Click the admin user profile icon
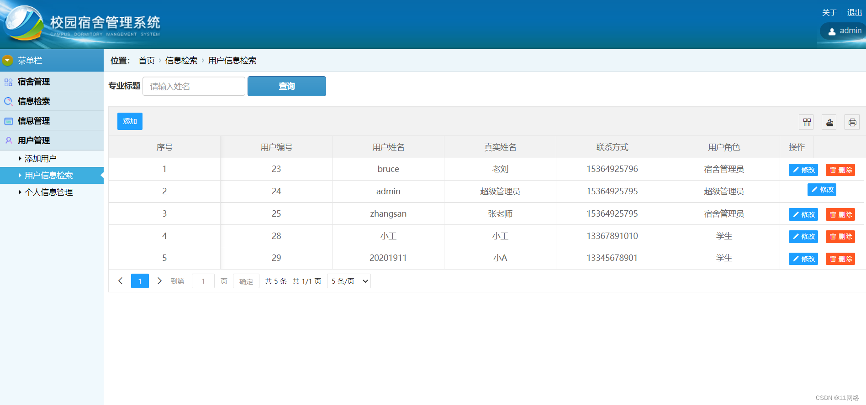Screen dimensions: 866x405 tap(832, 31)
